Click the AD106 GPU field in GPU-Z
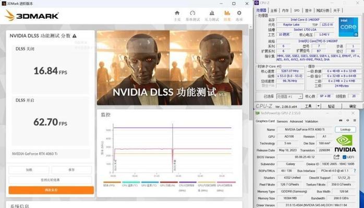The image size is (364, 208). [289, 137]
